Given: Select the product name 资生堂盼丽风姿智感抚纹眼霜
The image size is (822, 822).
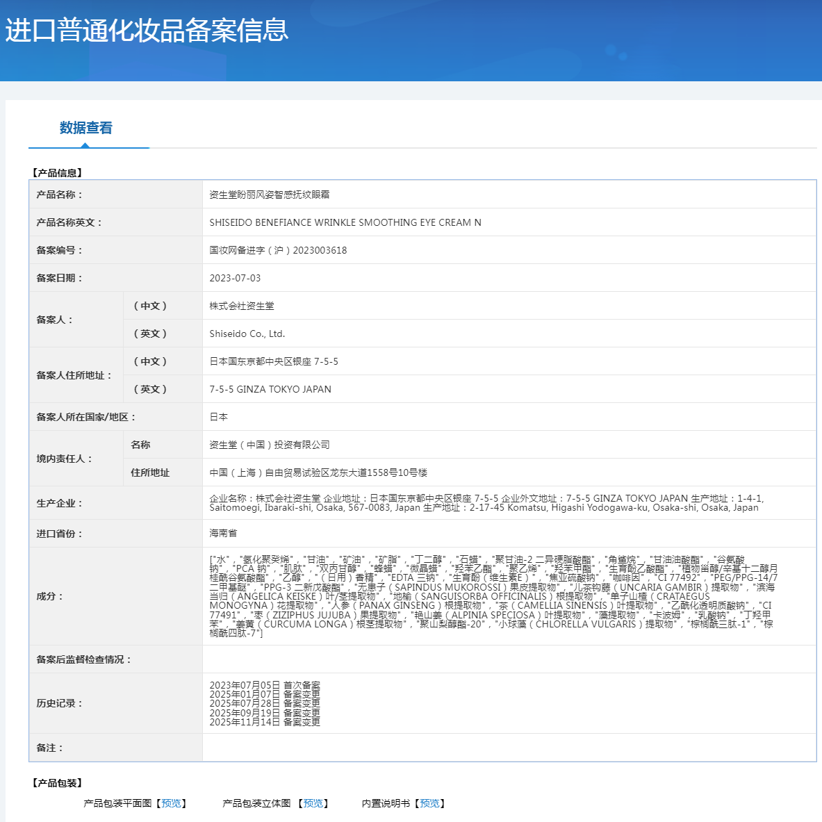Looking at the screenshot, I should pyautogui.click(x=270, y=195).
